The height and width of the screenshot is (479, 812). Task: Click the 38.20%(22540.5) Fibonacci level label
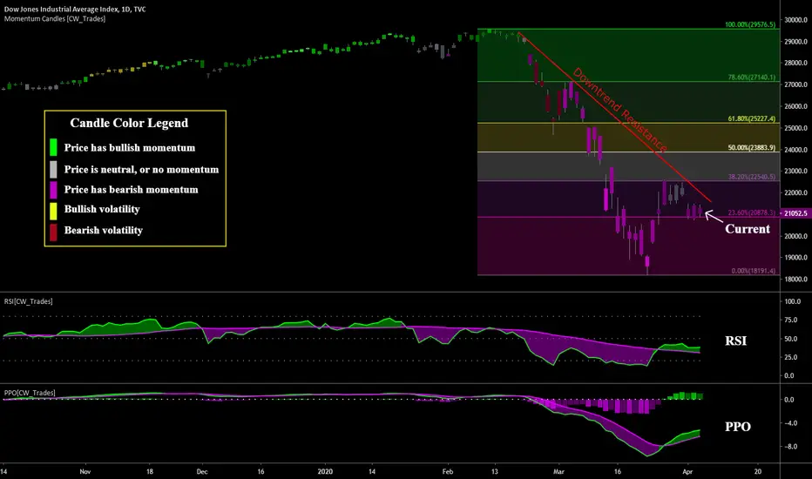pos(751,177)
